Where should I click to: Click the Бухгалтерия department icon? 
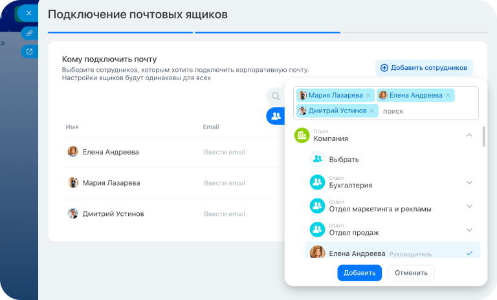click(317, 183)
